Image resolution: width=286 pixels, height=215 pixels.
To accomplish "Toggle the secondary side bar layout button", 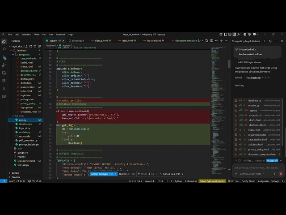I will 234,34.
